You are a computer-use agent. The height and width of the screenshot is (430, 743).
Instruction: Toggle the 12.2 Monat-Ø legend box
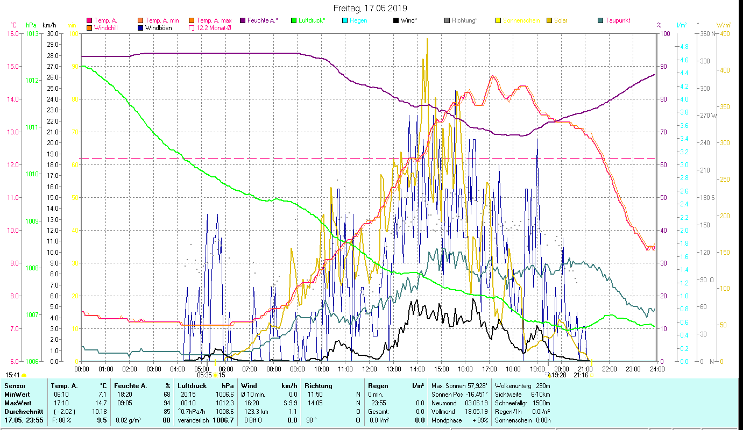[190, 28]
